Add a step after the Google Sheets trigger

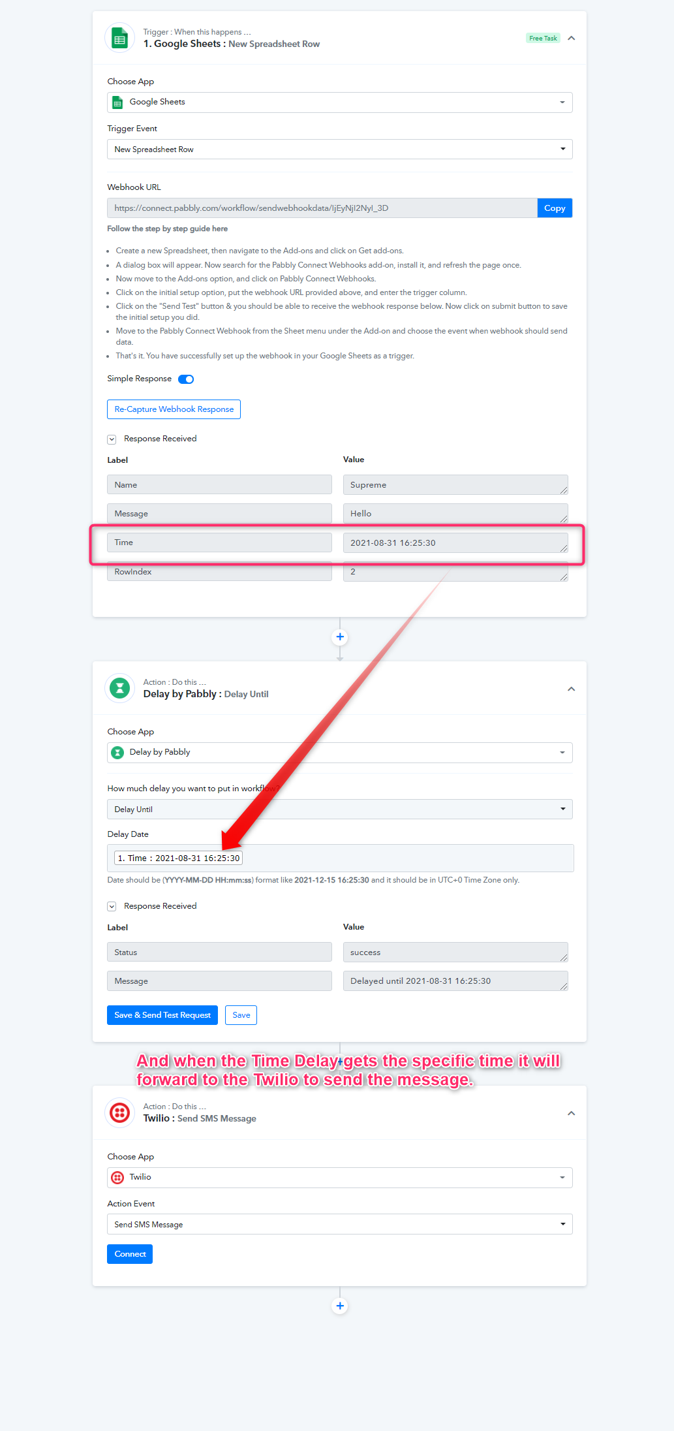340,637
